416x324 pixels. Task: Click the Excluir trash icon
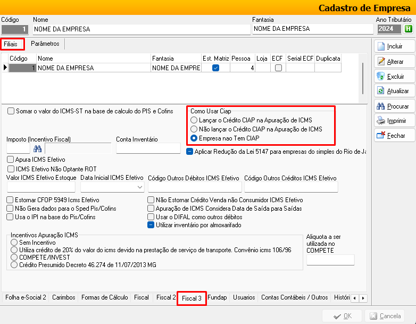[381, 77]
